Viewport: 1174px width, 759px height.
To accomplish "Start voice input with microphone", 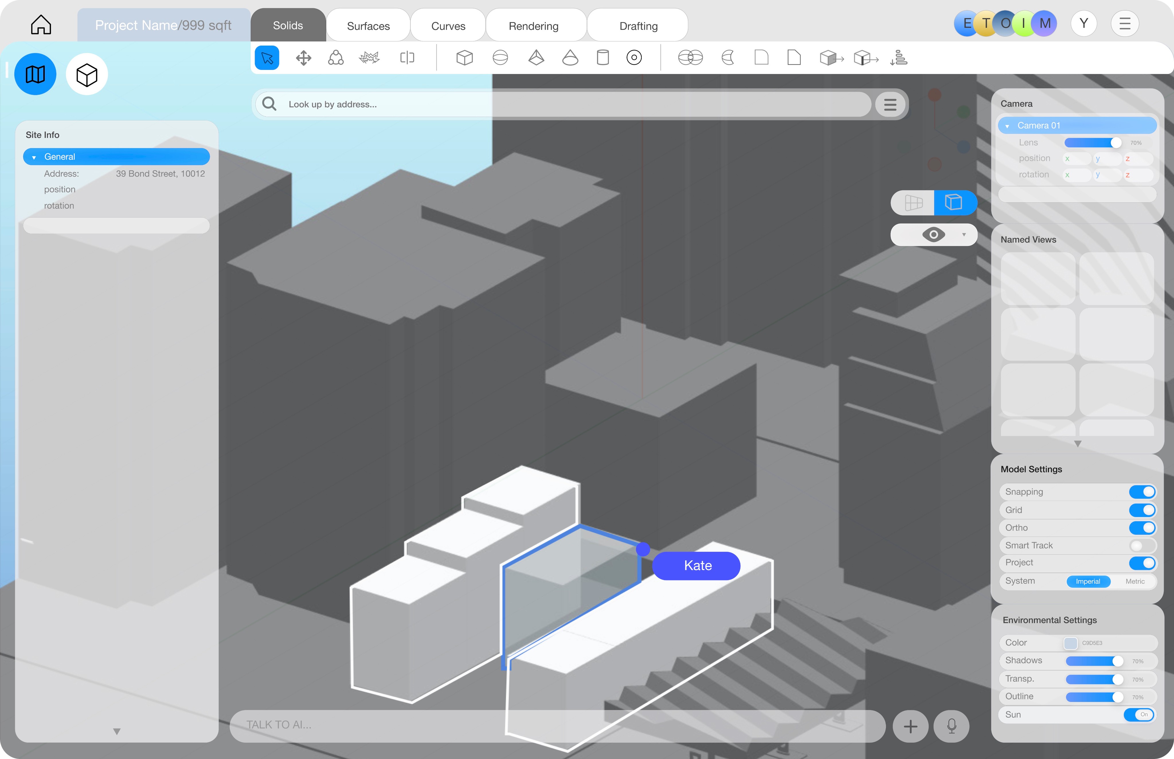I will point(952,726).
